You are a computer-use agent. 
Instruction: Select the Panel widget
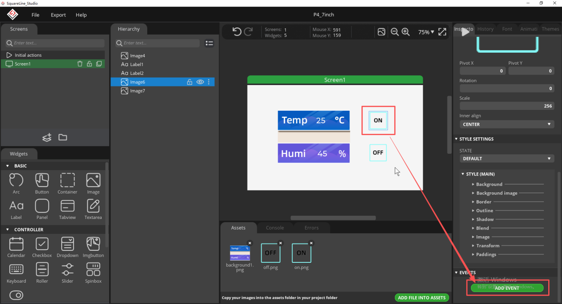tap(42, 209)
